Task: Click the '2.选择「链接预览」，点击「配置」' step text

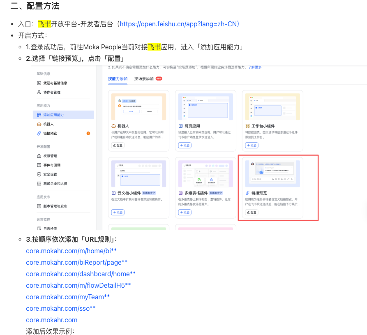Action: tap(75, 58)
